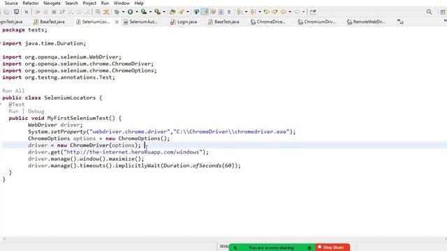
Task: Click the Last Edit Location icon
Action: 267,12
